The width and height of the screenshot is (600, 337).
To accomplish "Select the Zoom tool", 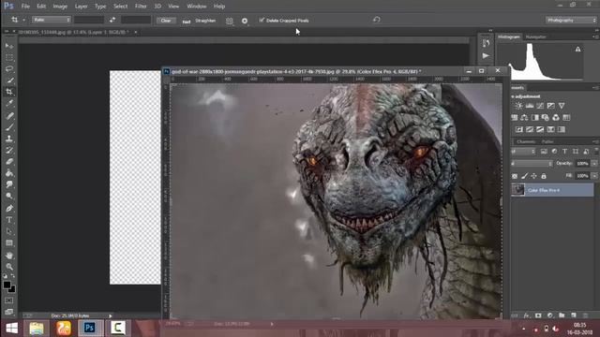I will click(x=9, y=267).
